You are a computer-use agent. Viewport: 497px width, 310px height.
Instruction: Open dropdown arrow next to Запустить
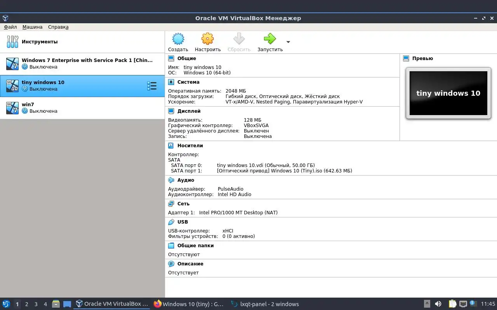288,42
